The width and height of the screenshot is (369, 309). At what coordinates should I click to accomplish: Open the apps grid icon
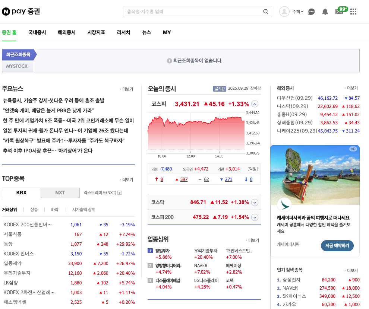point(353,12)
